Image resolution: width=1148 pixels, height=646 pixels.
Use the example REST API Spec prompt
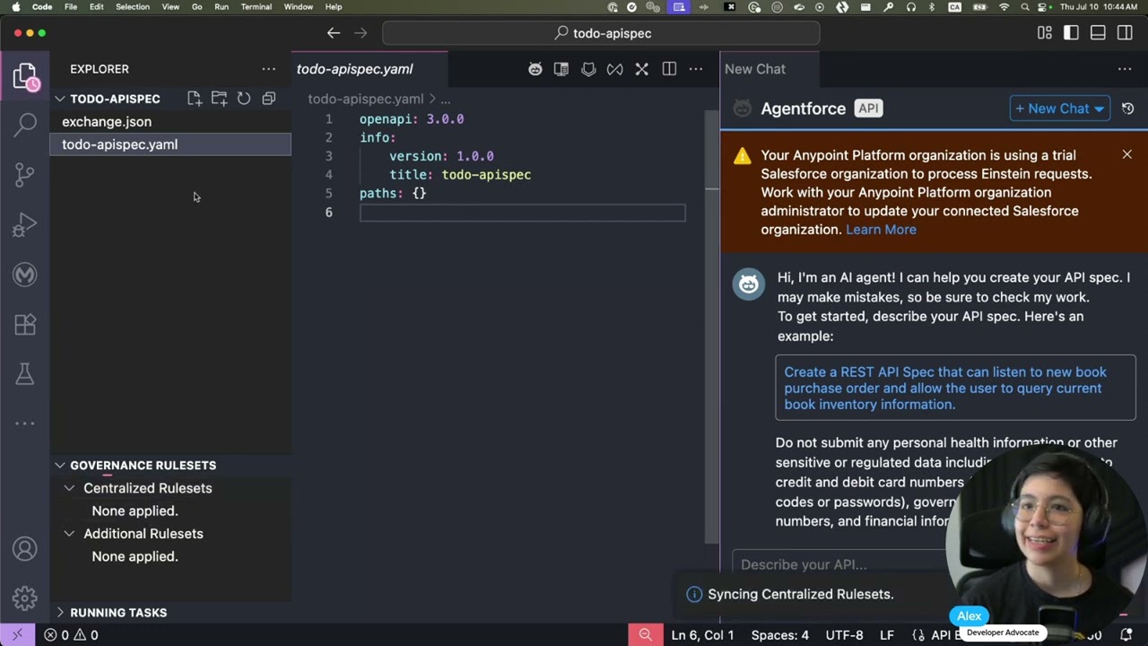tap(955, 388)
